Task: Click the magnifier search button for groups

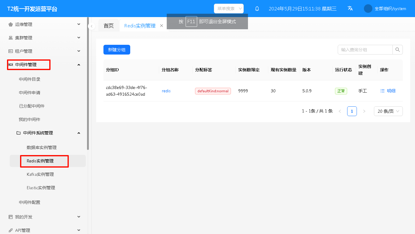Action: [398, 50]
